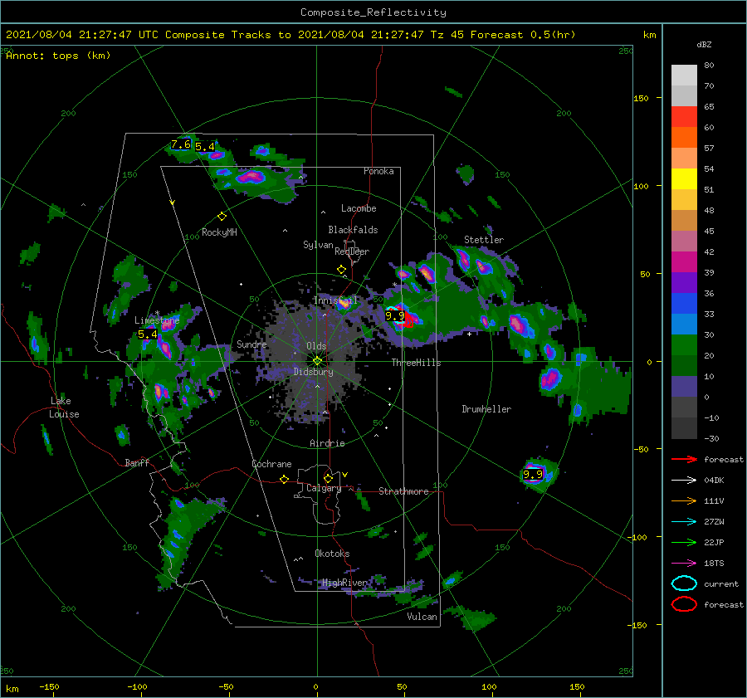Click the 5.4 tops label under Limestone
This screenshot has width=747, height=698.
(x=148, y=334)
